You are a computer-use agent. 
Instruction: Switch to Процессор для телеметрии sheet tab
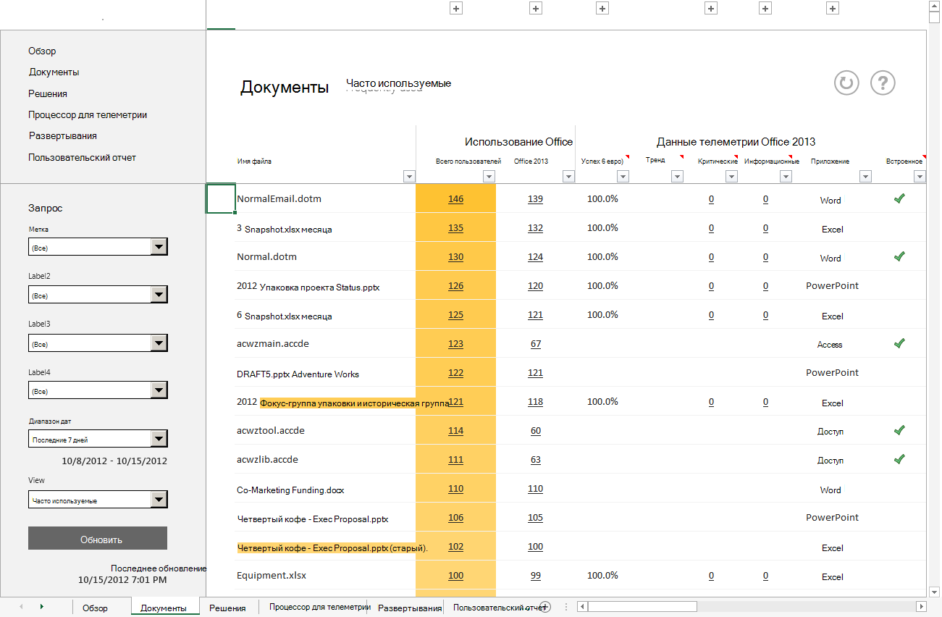pos(319,607)
